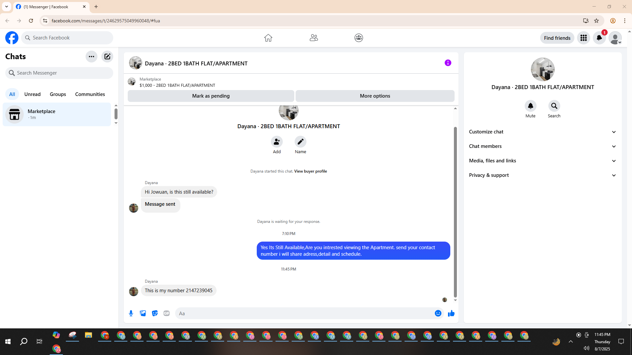Click the Mark as pending button
This screenshot has width=632, height=355.
click(x=211, y=96)
